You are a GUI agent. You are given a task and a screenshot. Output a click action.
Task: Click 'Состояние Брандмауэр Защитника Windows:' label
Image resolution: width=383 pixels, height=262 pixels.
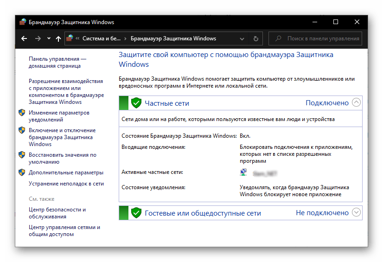[x=179, y=136]
